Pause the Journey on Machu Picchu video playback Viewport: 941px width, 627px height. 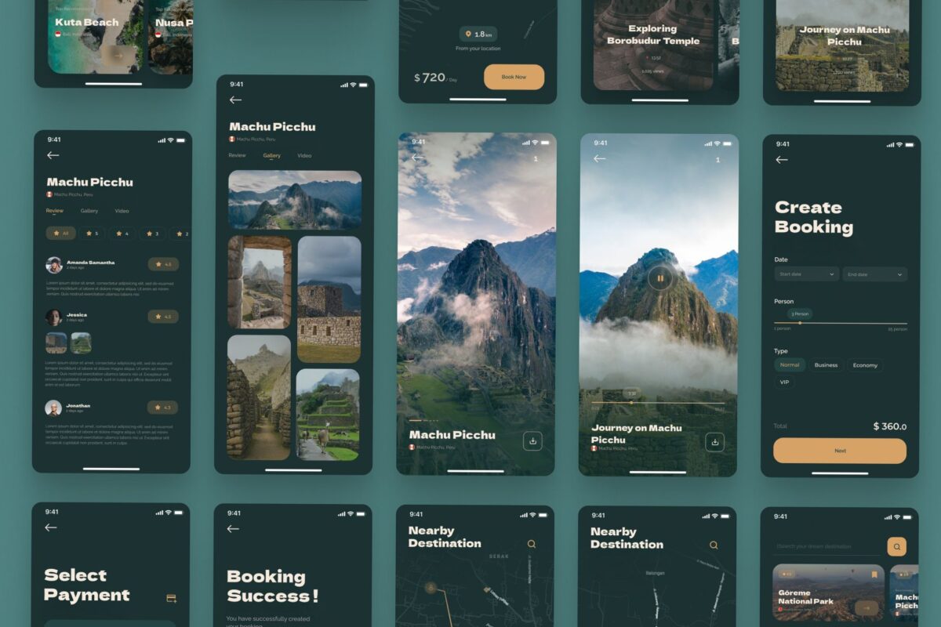coord(661,277)
